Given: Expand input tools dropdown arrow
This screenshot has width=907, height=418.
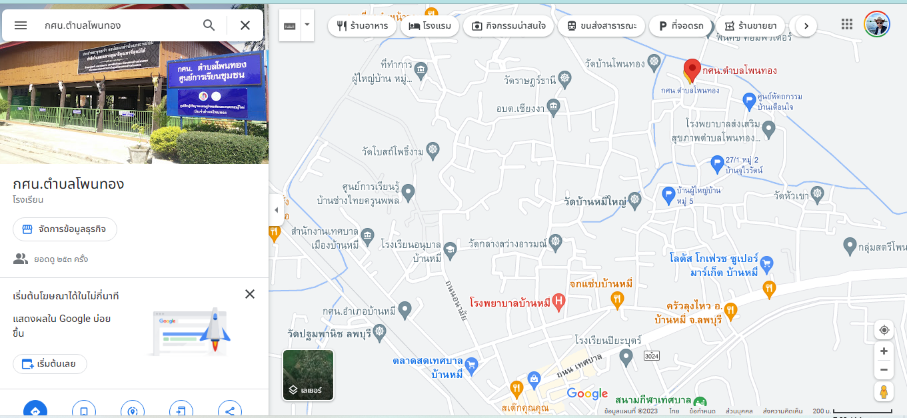Looking at the screenshot, I should point(307,25).
